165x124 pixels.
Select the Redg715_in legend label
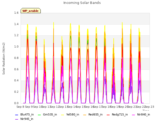120,115
